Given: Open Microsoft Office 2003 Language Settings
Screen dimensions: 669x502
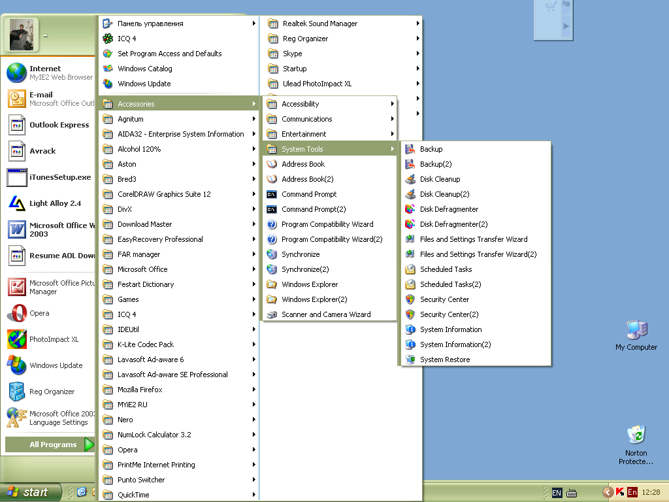Looking at the screenshot, I should pos(50,418).
